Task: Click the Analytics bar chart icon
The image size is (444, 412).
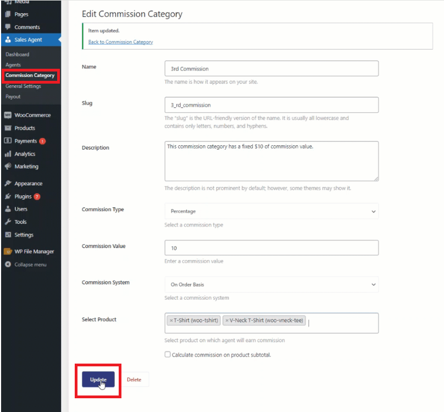Action: pos(8,154)
